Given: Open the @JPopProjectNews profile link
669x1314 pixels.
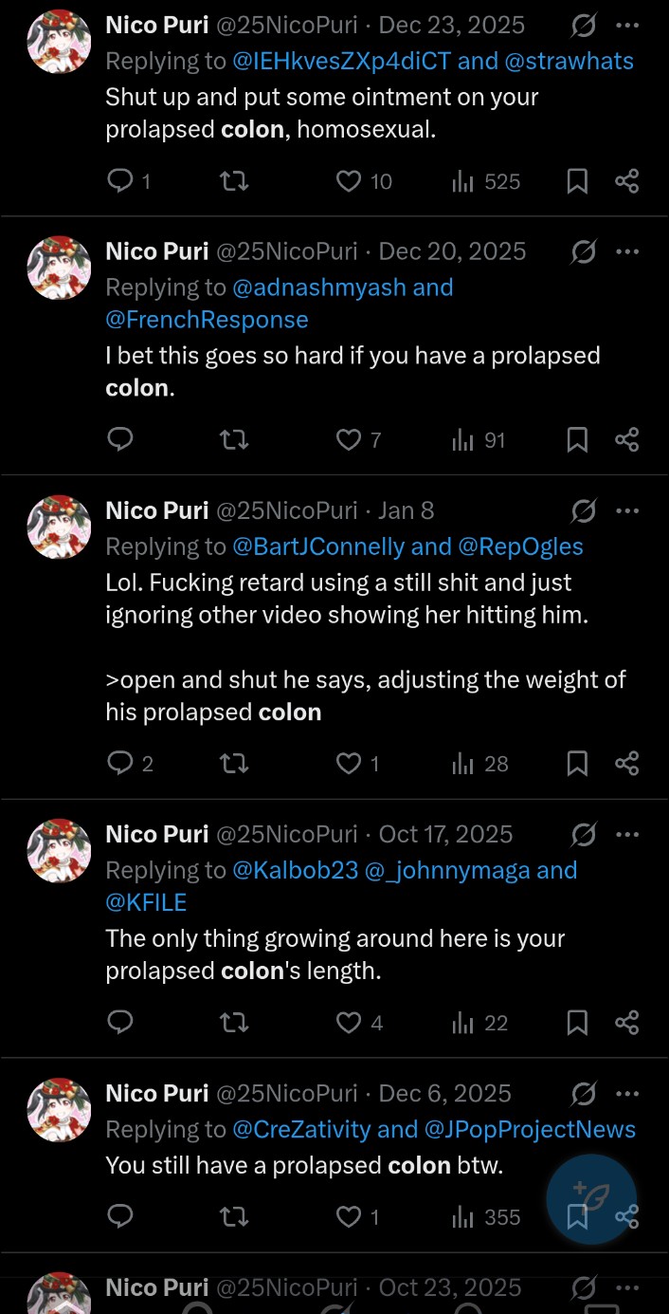Looking at the screenshot, I should coord(530,1130).
